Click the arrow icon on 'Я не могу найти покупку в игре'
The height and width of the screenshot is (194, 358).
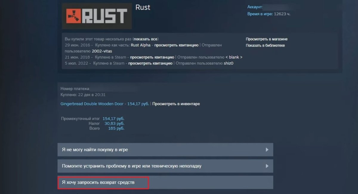(267, 150)
